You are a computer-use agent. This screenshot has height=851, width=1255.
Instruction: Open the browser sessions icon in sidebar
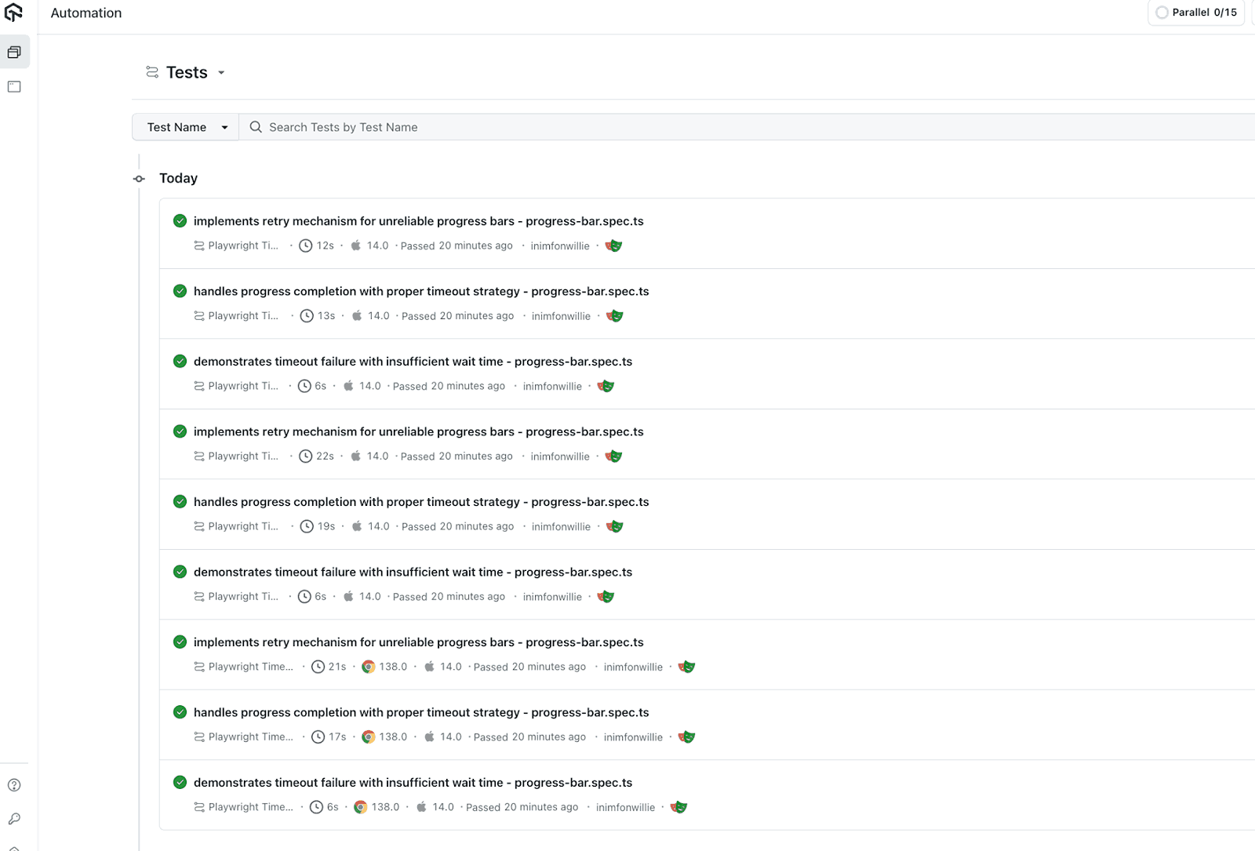point(14,86)
